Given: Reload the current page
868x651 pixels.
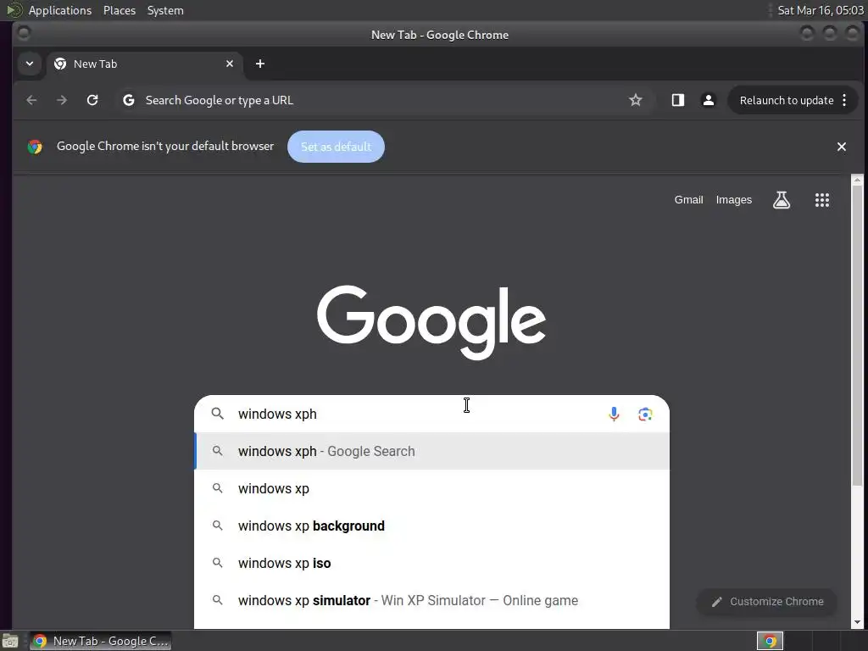Looking at the screenshot, I should 92,100.
